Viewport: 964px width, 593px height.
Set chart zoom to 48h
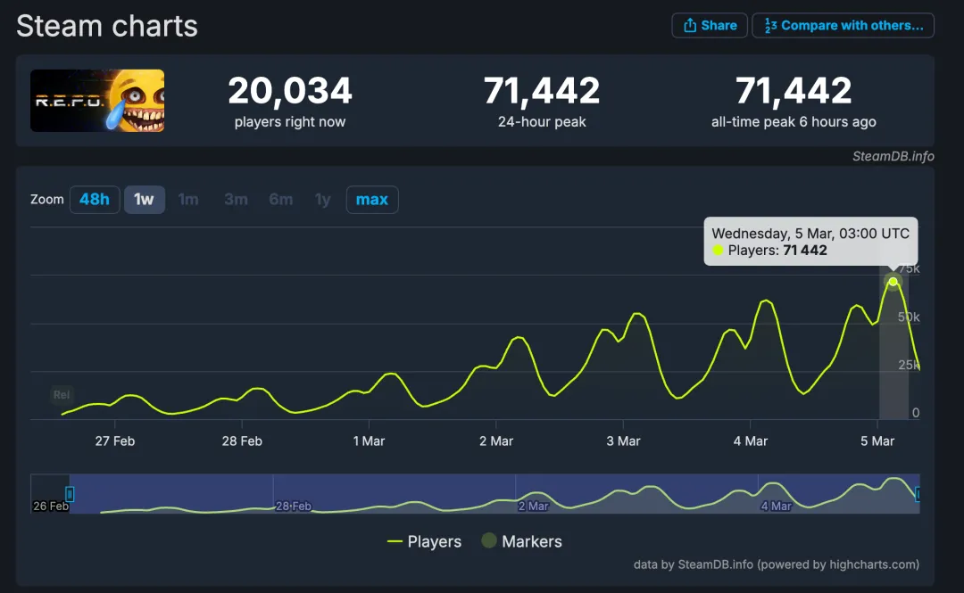point(95,200)
